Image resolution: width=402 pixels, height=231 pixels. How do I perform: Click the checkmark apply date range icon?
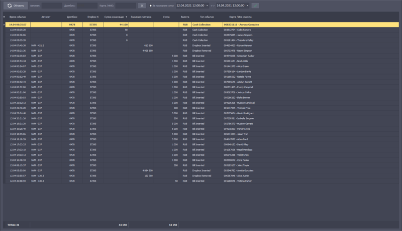[255, 6]
